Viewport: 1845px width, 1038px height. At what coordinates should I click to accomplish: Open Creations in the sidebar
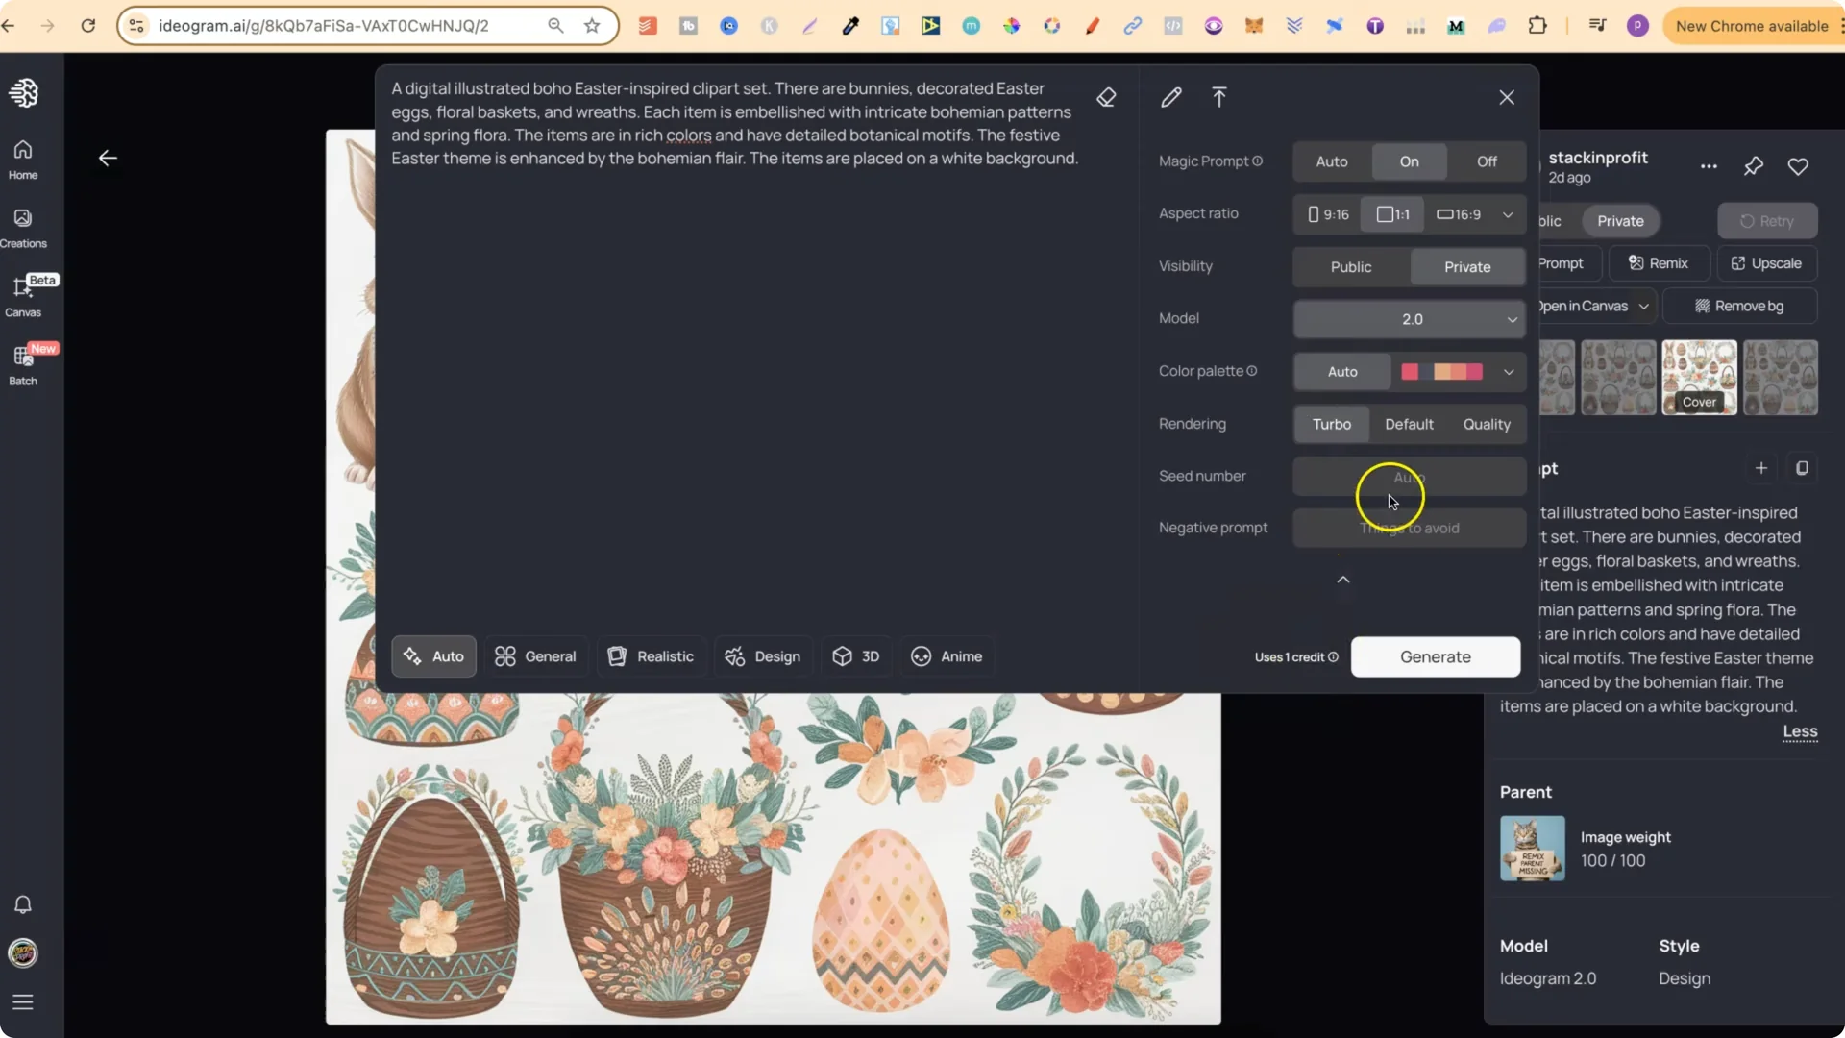coord(23,227)
